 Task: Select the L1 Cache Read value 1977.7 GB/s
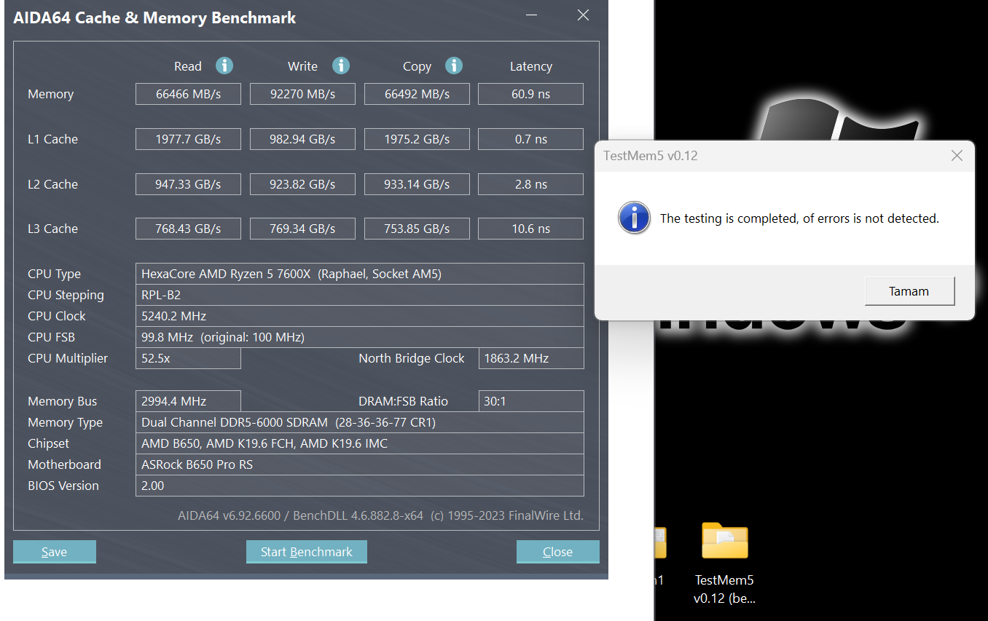point(188,139)
